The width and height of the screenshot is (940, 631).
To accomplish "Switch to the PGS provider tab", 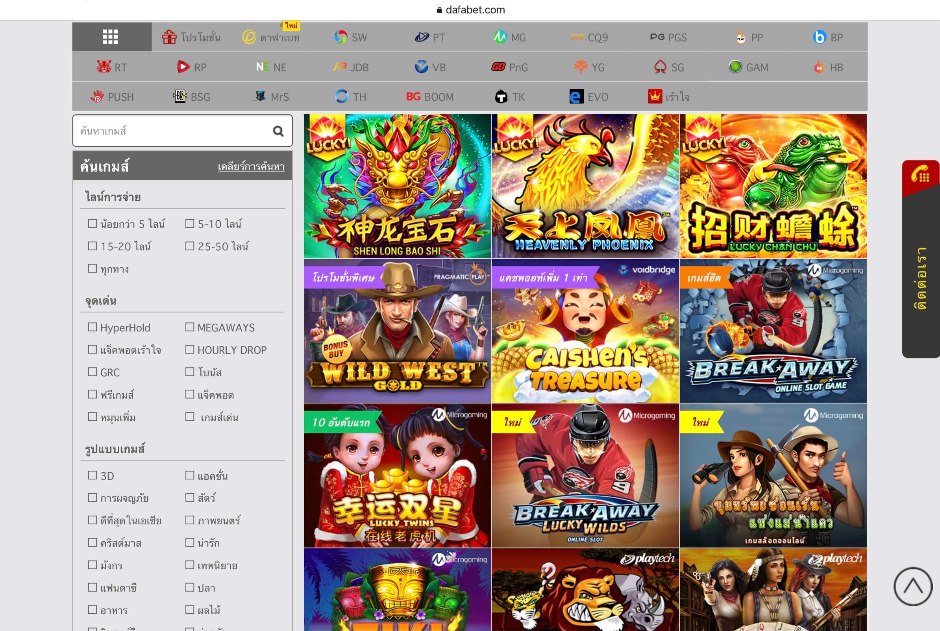I will (x=668, y=37).
